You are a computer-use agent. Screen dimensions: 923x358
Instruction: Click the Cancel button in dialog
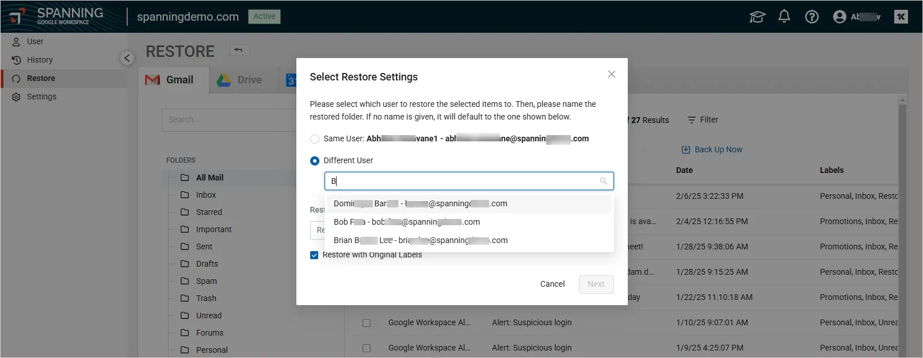pyautogui.click(x=552, y=284)
